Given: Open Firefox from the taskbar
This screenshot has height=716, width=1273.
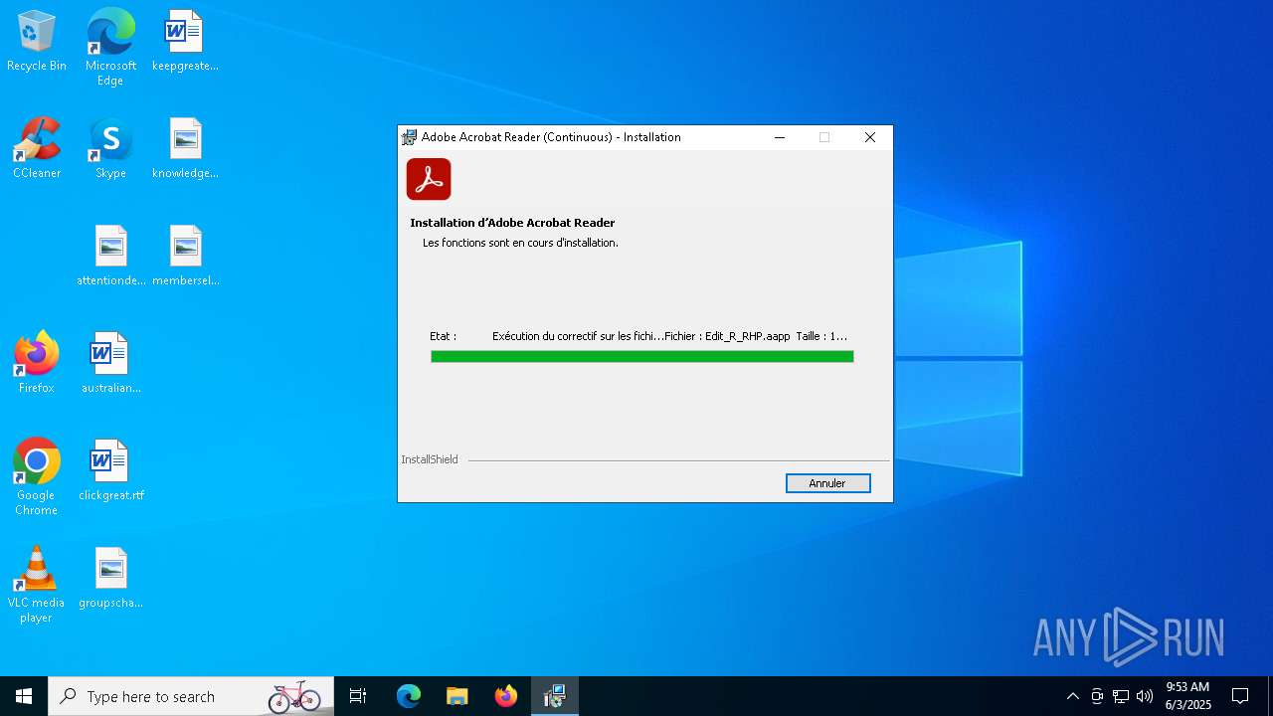Looking at the screenshot, I should (x=506, y=696).
